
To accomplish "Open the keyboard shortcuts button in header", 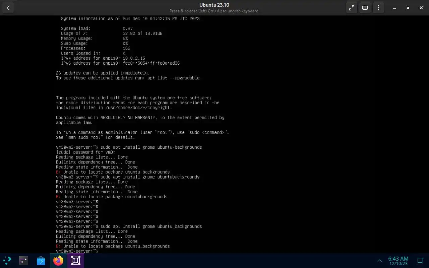I will [365, 8].
